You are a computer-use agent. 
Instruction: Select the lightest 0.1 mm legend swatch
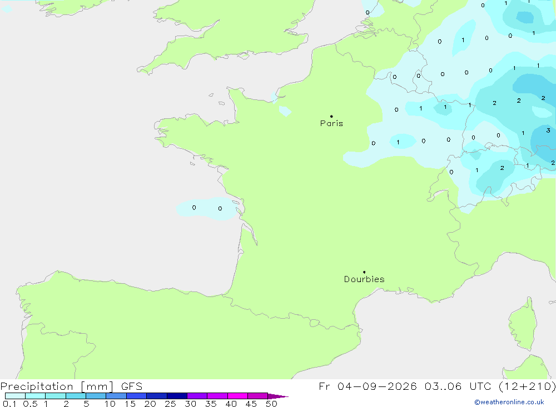pos(15,396)
